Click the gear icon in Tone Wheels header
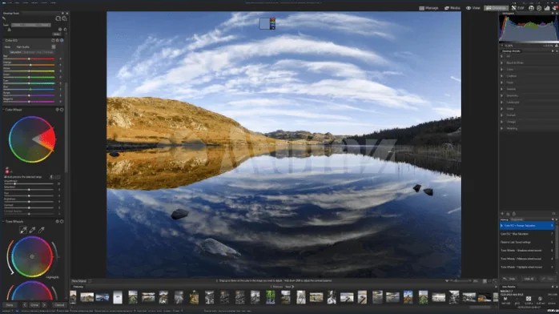559x314 pixels. coord(57,221)
